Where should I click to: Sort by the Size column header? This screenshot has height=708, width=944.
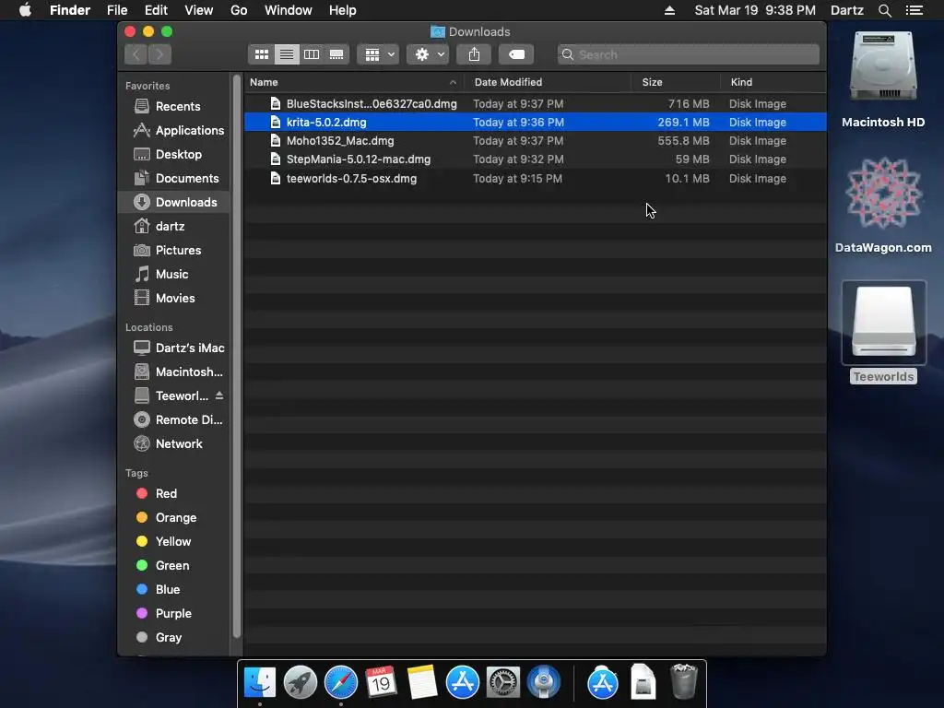[x=676, y=82]
